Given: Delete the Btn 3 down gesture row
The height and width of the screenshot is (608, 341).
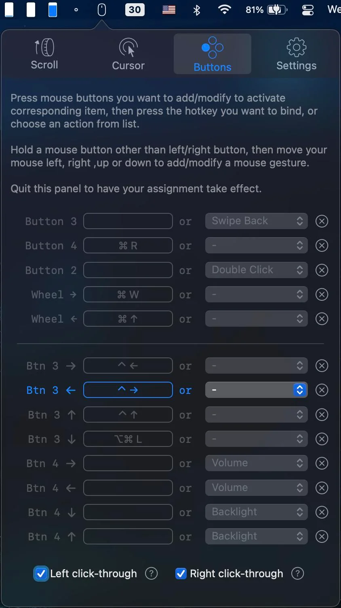Looking at the screenshot, I should click(x=322, y=439).
